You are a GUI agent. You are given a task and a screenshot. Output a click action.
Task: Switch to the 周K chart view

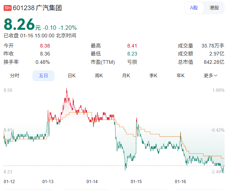99,75
